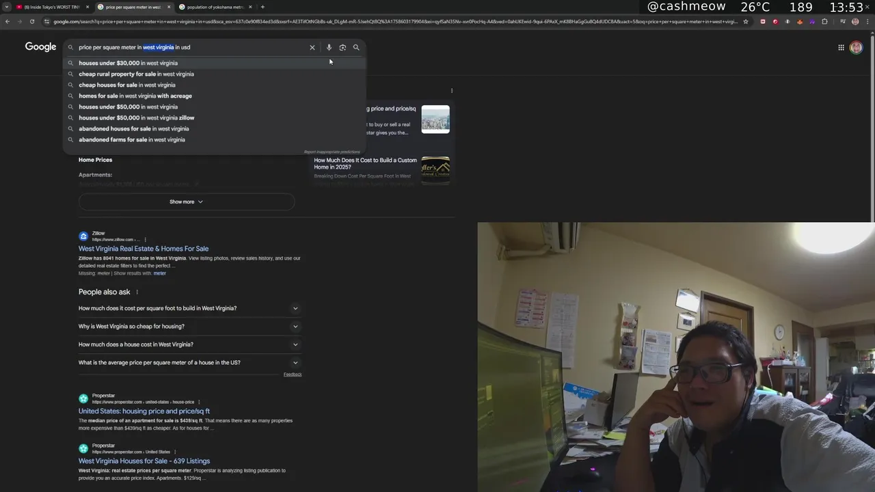The height and width of the screenshot is (492, 875).
Task: Choose suggestion 'houses under $50,000 zillow'
Action: (215, 118)
